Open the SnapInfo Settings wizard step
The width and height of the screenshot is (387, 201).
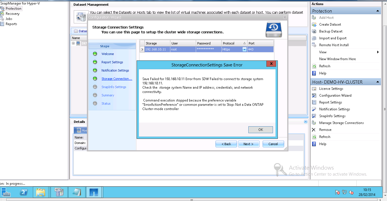tap(114, 87)
